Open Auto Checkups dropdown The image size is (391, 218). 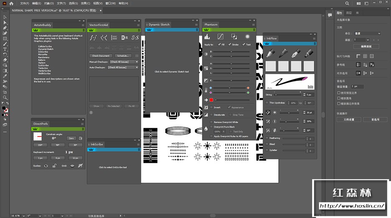[x=123, y=68]
